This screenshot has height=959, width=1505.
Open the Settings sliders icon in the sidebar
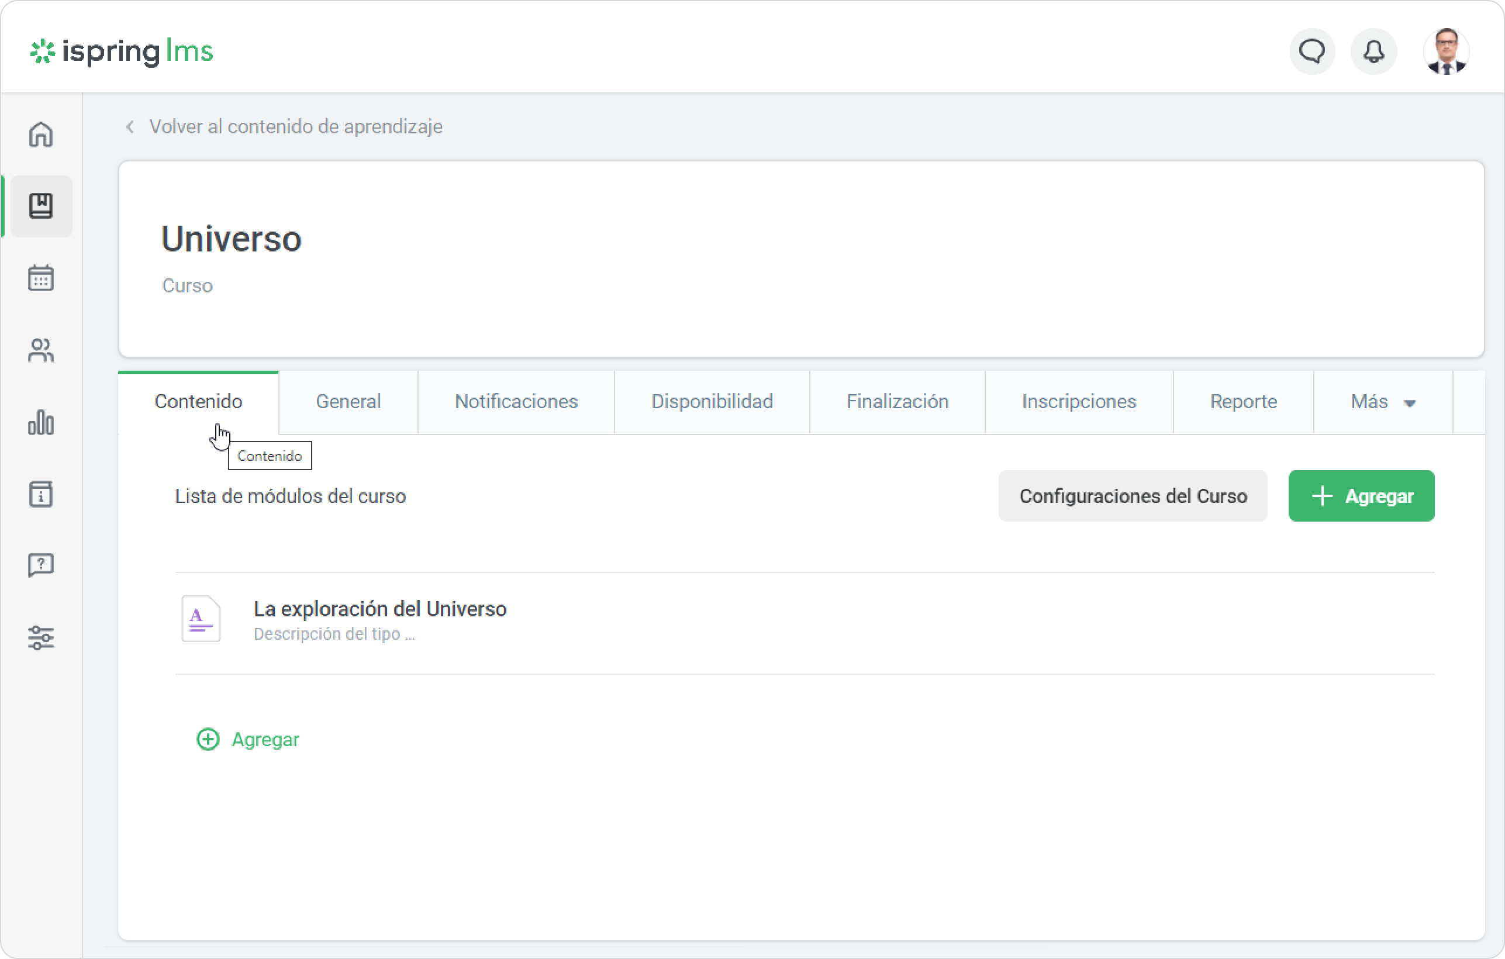42,637
